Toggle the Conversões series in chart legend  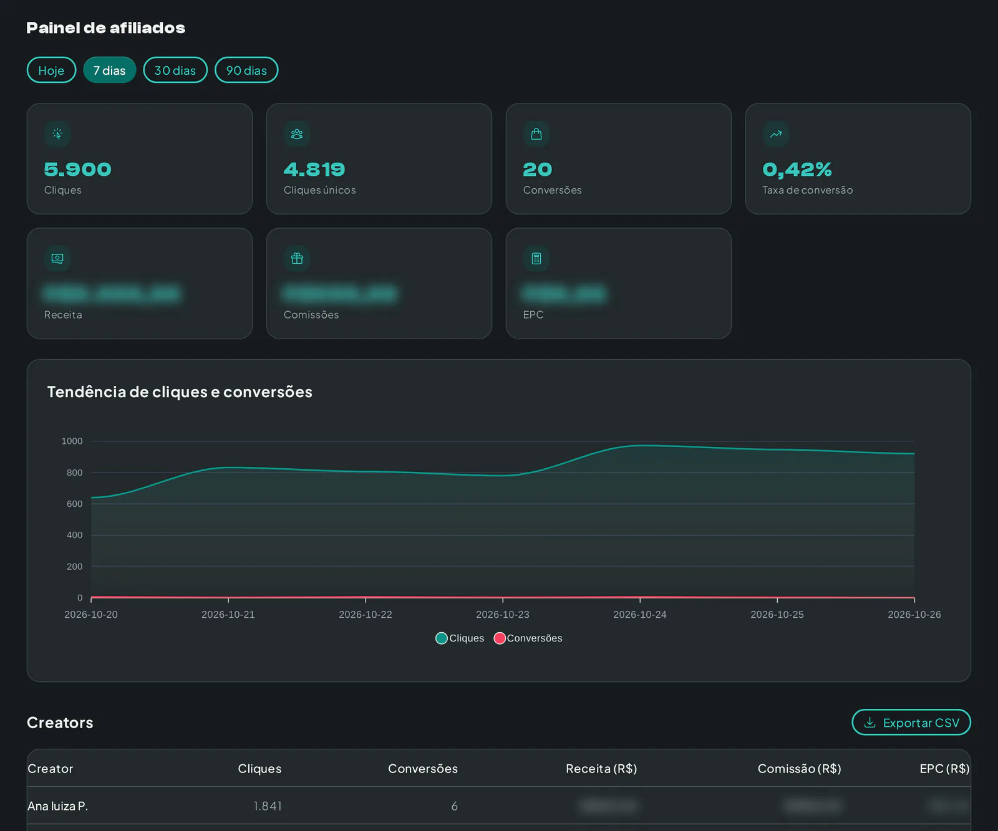click(528, 638)
